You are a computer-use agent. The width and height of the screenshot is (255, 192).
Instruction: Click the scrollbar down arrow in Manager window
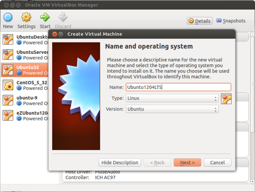click(x=253, y=181)
